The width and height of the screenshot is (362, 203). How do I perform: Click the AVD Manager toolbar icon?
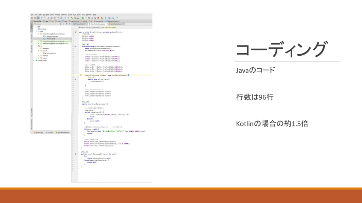(102, 18)
